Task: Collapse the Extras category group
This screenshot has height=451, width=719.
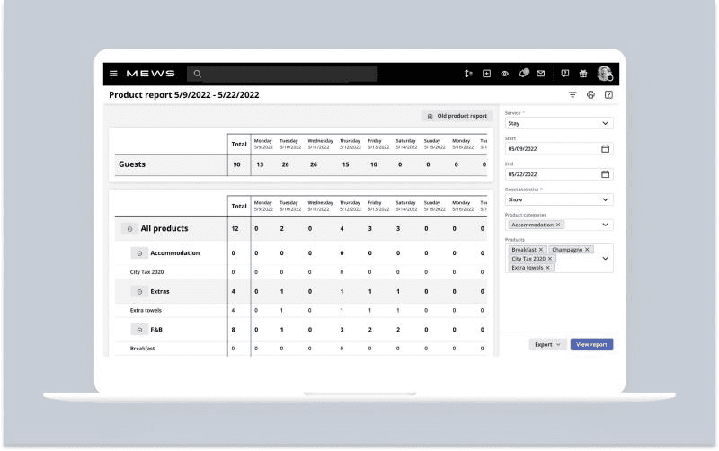Action: tap(139, 291)
